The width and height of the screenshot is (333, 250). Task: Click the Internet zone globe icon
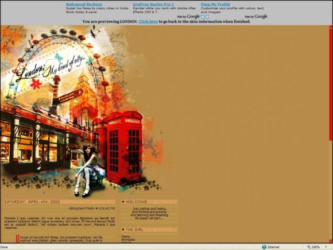[x=264, y=247]
